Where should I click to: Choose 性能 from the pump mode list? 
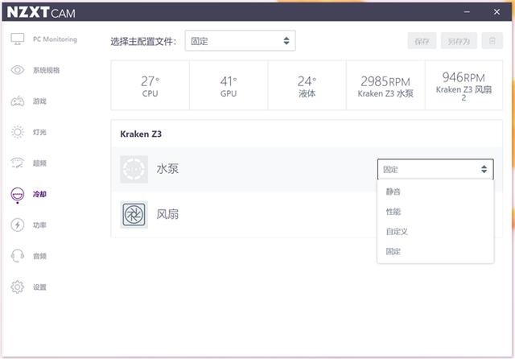435,212
